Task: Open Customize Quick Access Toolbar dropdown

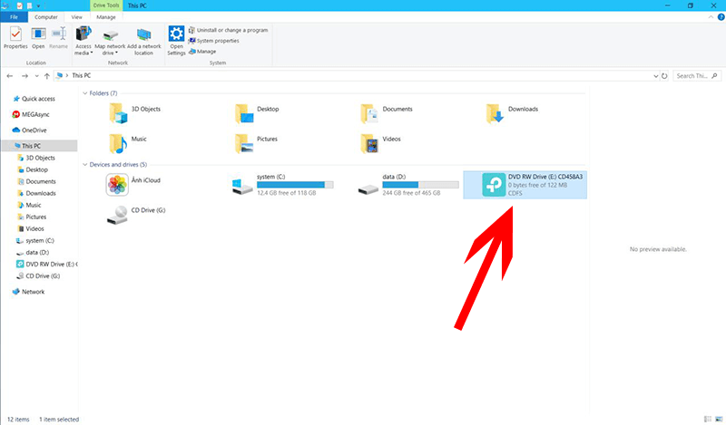Action: [38, 6]
